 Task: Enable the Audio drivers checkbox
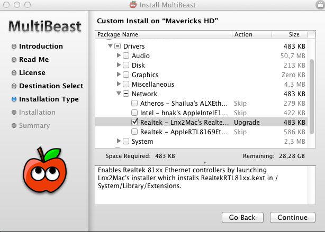tap(126, 55)
